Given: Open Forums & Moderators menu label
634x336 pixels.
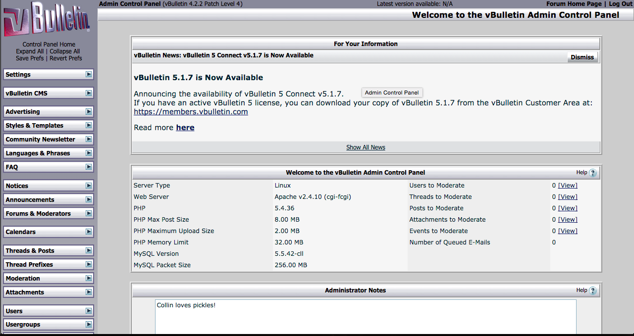Looking at the screenshot, I should pyautogui.click(x=38, y=214).
